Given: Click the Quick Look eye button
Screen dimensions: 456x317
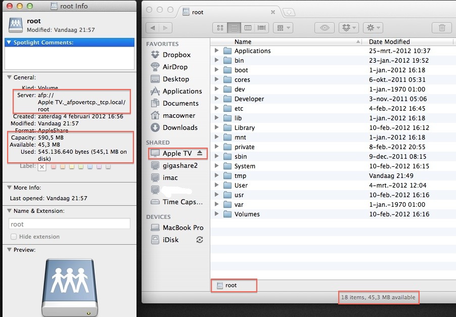Looking at the screenshot, I should coord(325,28).
